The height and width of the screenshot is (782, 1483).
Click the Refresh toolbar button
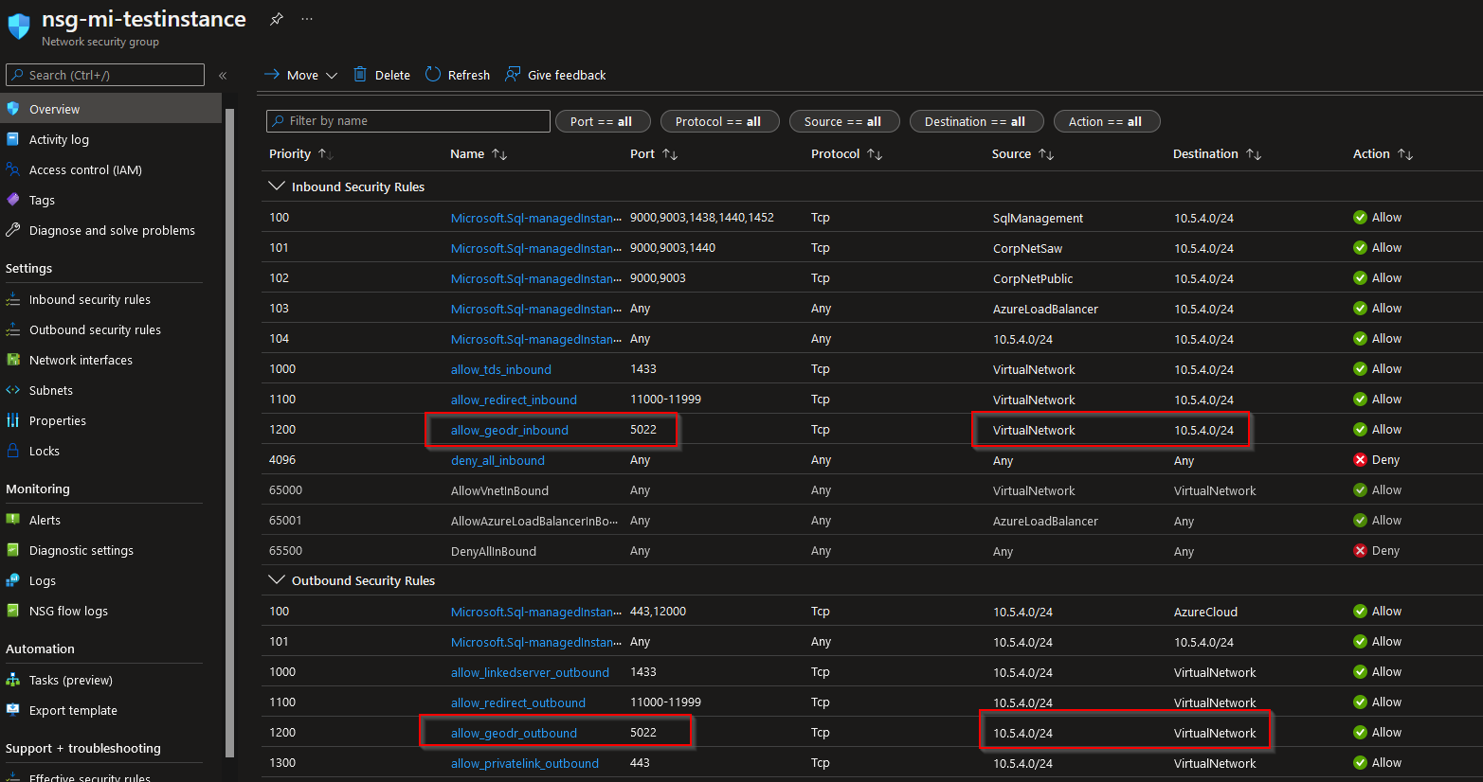(x=458, y=75)
